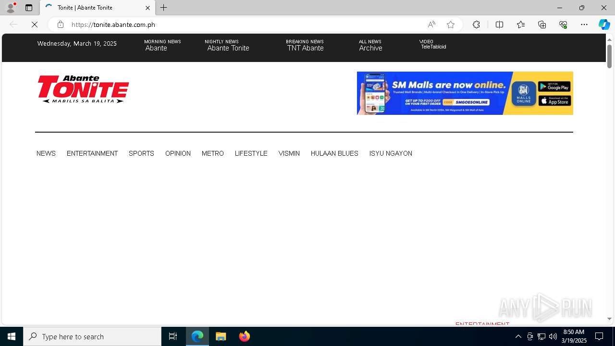The image size is (615, 346).
Task: Click the date text Wednesday, March 19, 2025
Action: (x=77, y=44)
